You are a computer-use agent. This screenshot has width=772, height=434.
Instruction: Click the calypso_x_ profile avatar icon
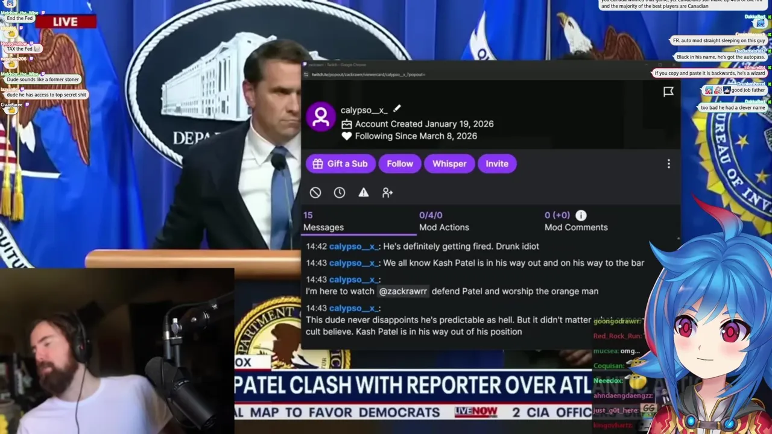[x=321, y=116]
